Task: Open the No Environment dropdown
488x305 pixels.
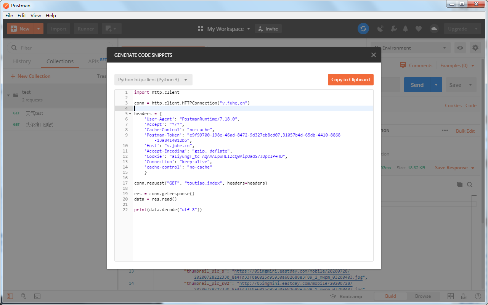Action: 411,48
